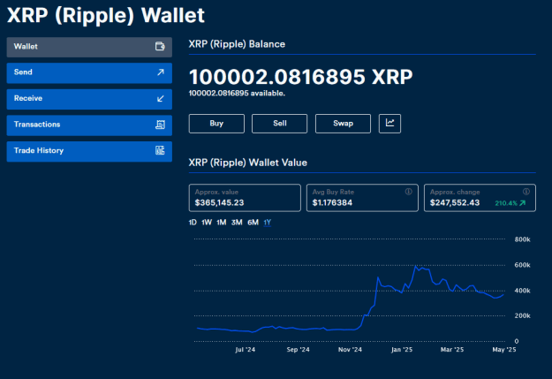
Task: Open the price chart icon button
Action: [x=389, y=124]
